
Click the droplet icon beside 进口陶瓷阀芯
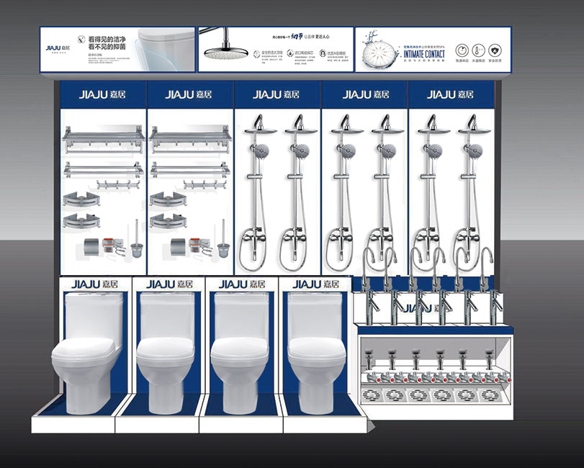pyautogui.click(x=290, y=53)
